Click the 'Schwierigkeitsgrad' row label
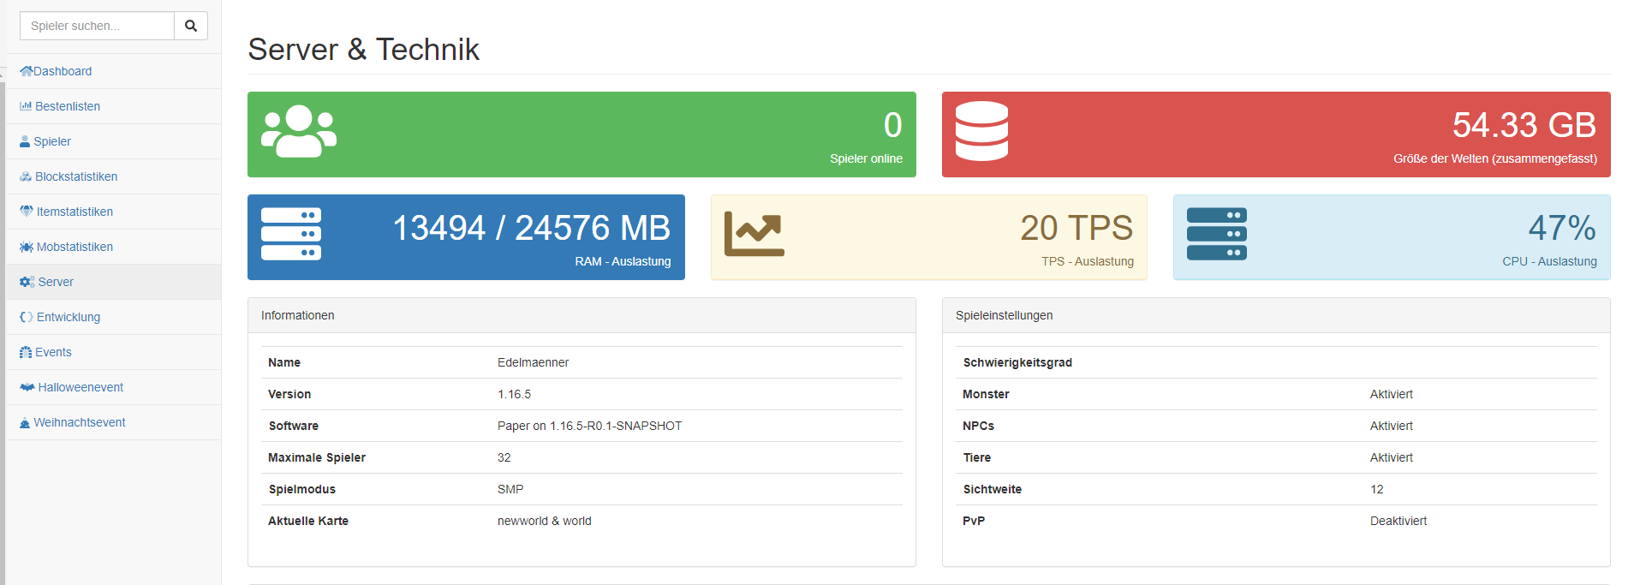Screen dimensions: 1634x585 [x=1017, y=362]
